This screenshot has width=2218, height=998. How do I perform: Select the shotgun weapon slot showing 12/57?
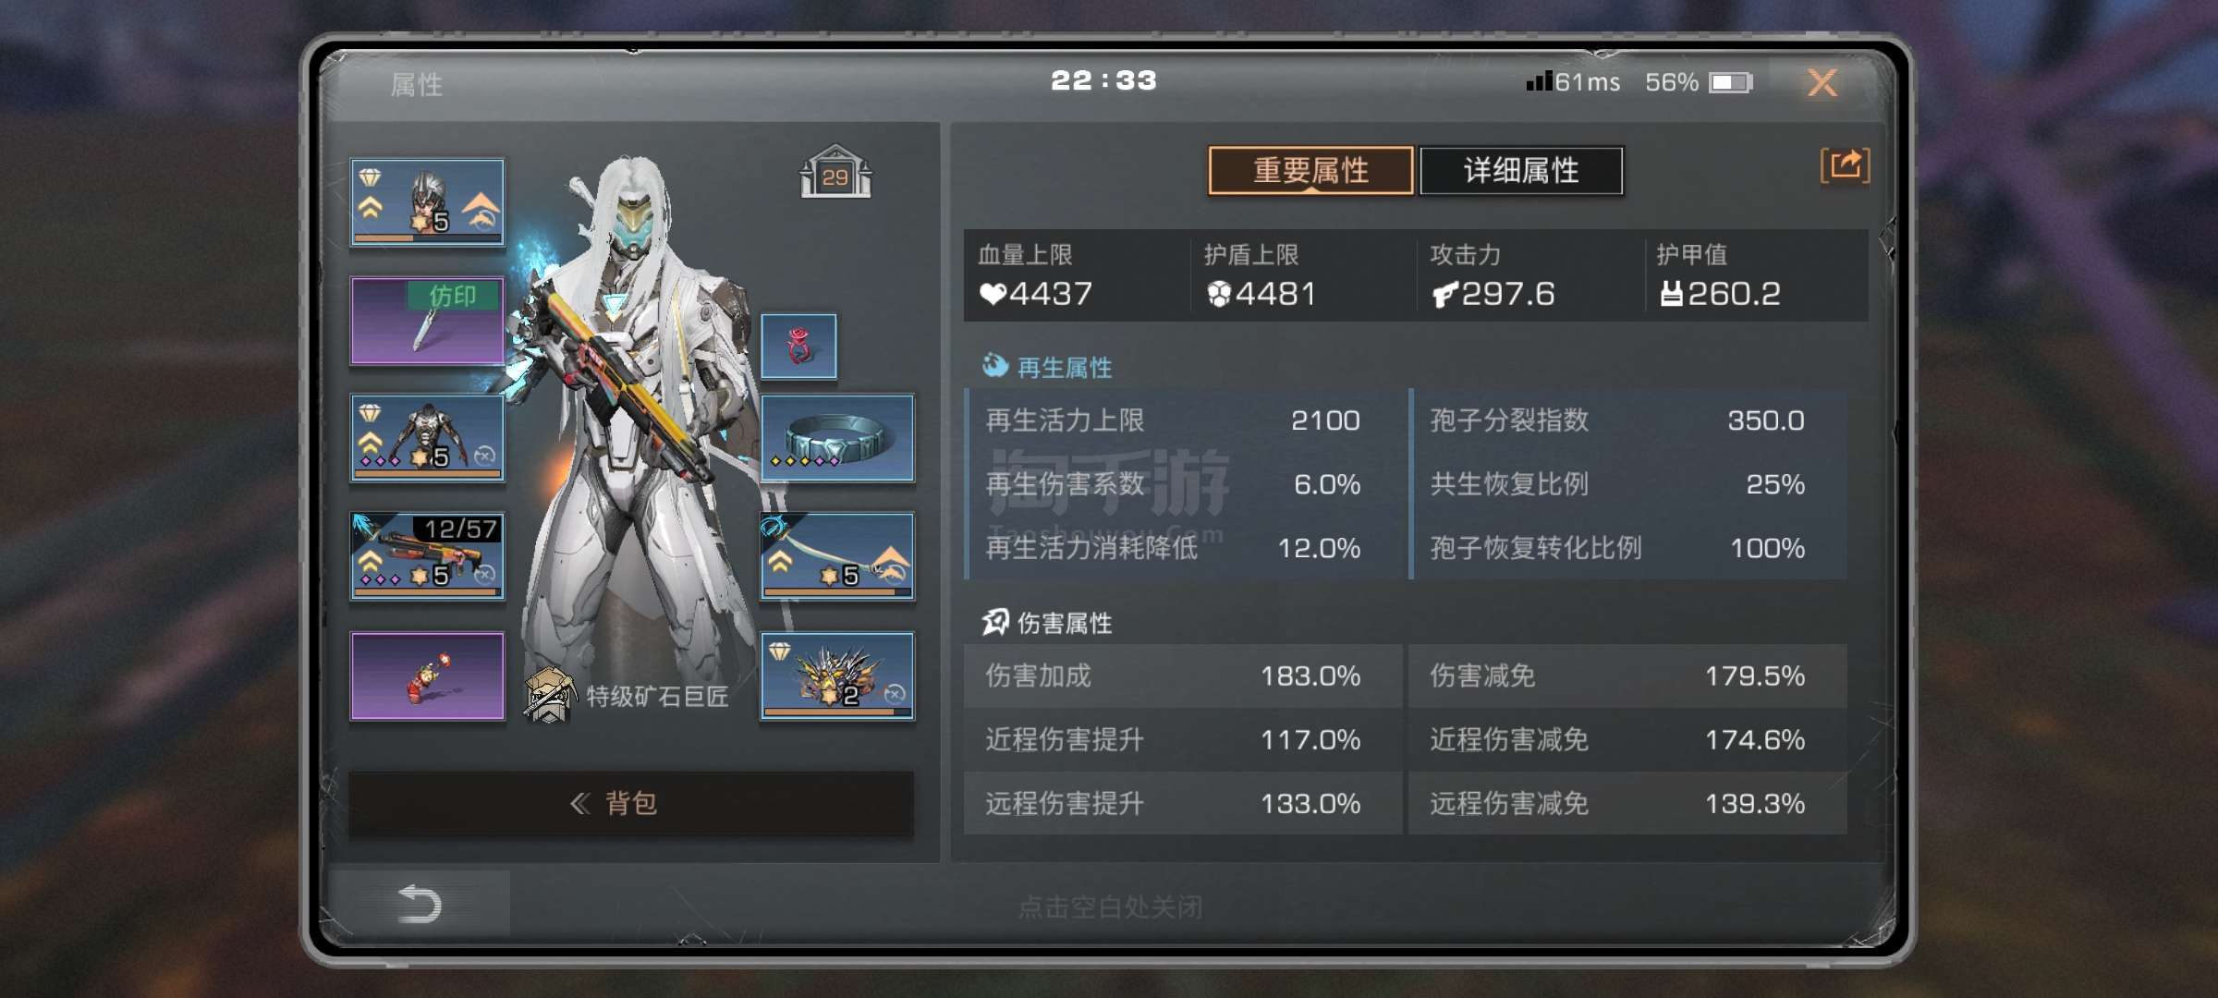427,556
